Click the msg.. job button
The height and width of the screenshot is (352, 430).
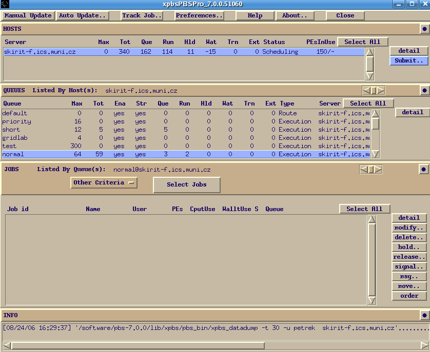click(x=409, y=276)
